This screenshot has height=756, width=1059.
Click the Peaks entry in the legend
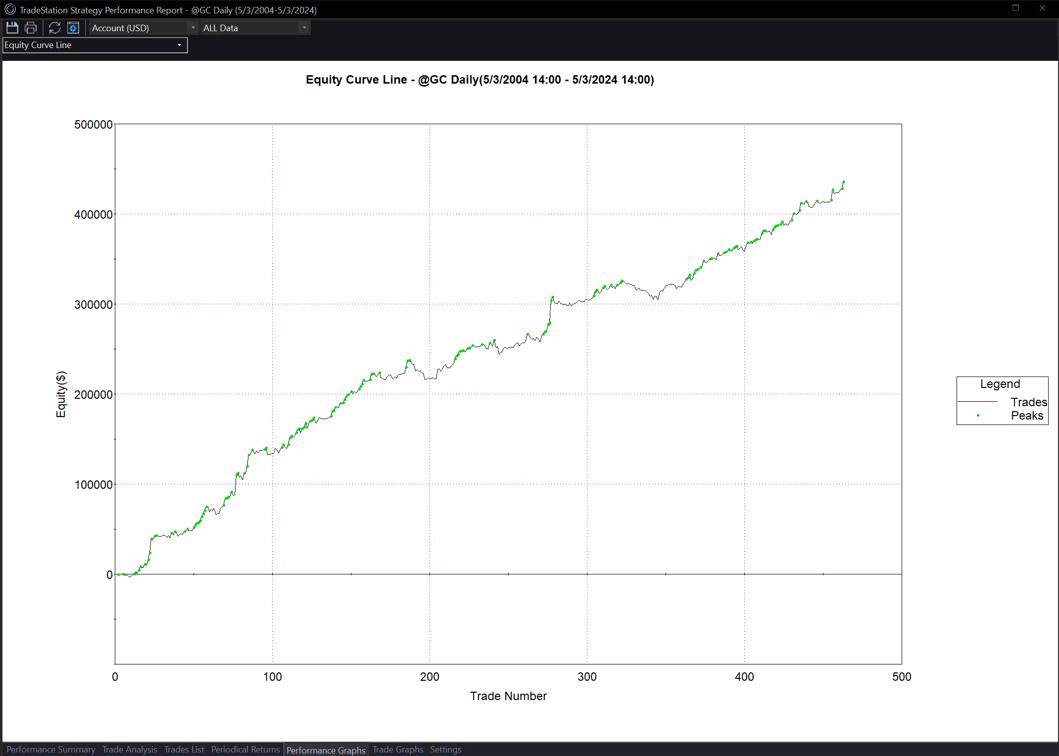coord(1026,416)
